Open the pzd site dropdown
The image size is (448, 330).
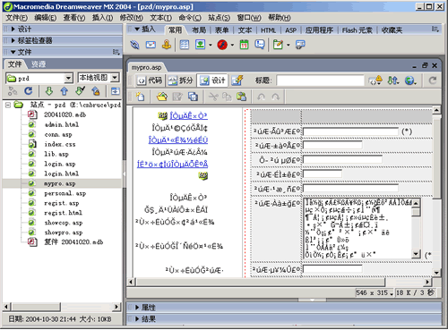[69, 79]
